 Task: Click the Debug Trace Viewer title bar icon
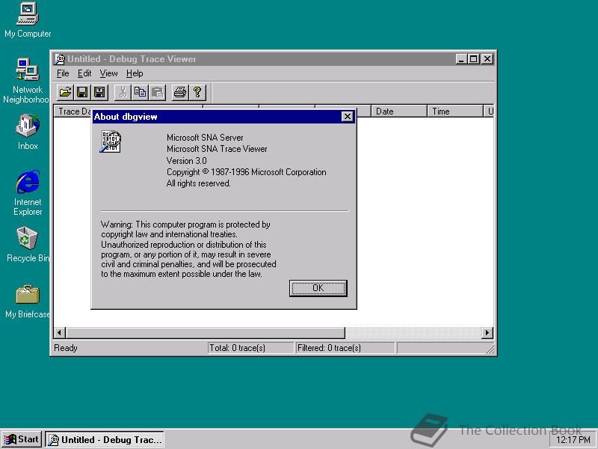pyautogui.click(x=60, y=59)
